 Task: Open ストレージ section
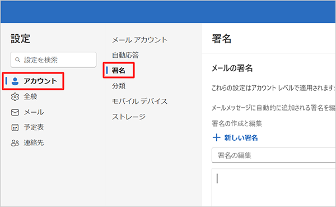(x=129, y=117)
